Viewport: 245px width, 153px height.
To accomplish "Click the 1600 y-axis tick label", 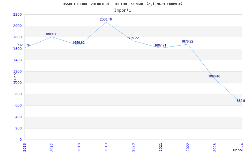I will click(17, 49).
